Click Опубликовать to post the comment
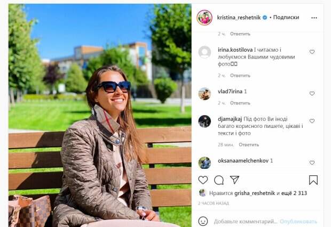331x227 pixels. [x=298, y=222]
